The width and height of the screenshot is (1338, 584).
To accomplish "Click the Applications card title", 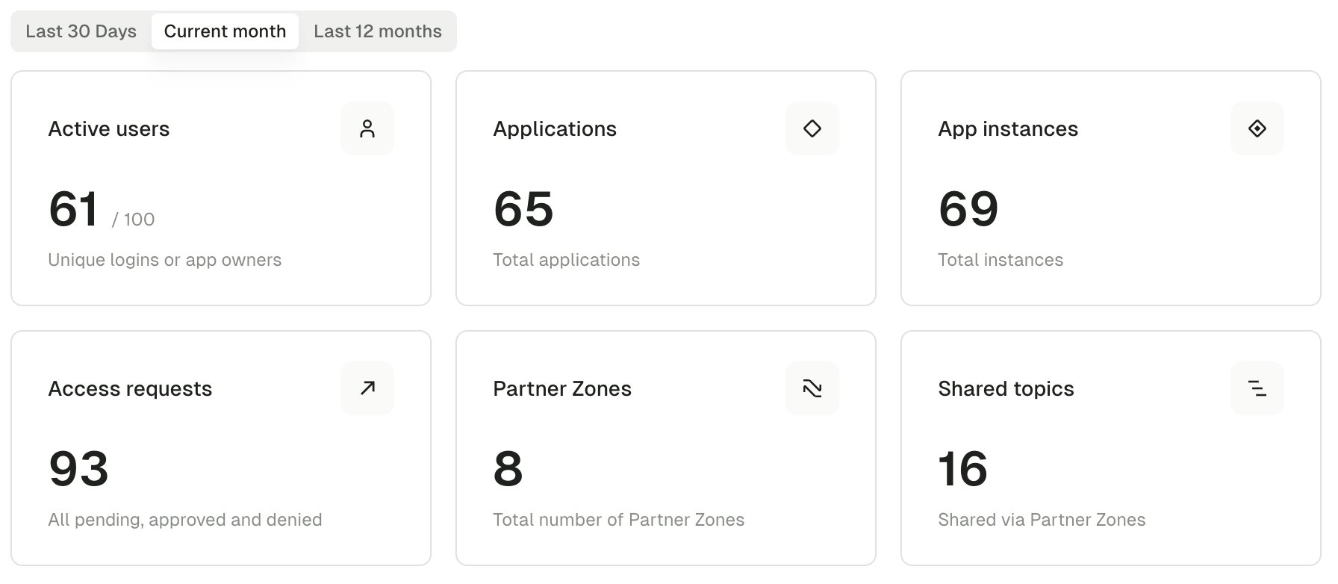I will tap(555, 129).
